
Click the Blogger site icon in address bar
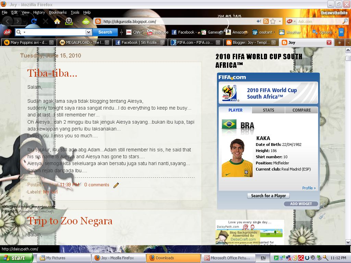point(98,22)
